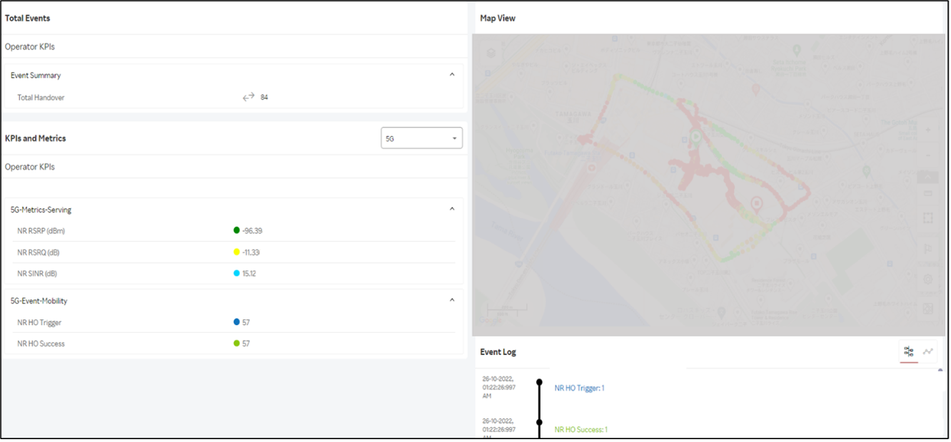The width and height of the screenshot is (951, 442).
Task: Click the Total Handover arrows icon
Action: [248, 97]
